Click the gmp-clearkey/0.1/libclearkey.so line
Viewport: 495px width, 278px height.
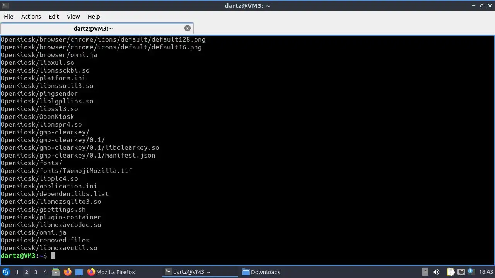point(80,147)
